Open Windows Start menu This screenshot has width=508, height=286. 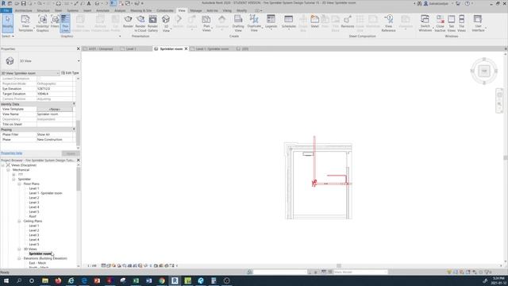pos(6,280)
